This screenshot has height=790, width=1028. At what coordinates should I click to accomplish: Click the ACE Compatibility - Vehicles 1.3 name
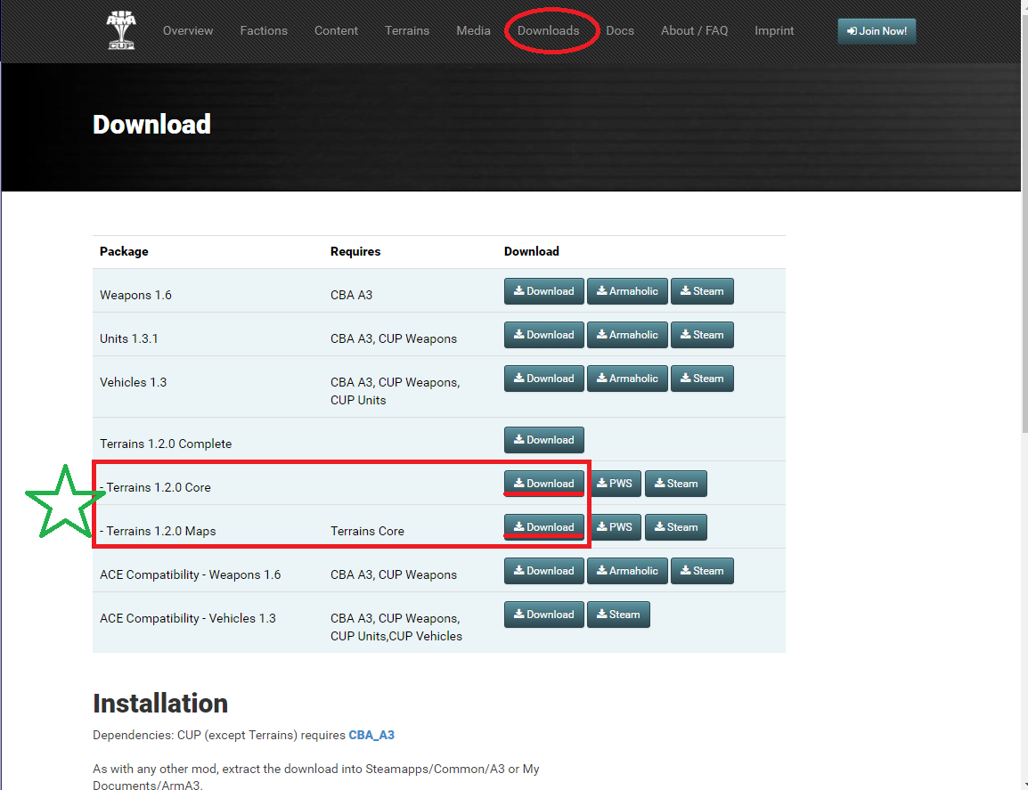(x=187, y=618)
